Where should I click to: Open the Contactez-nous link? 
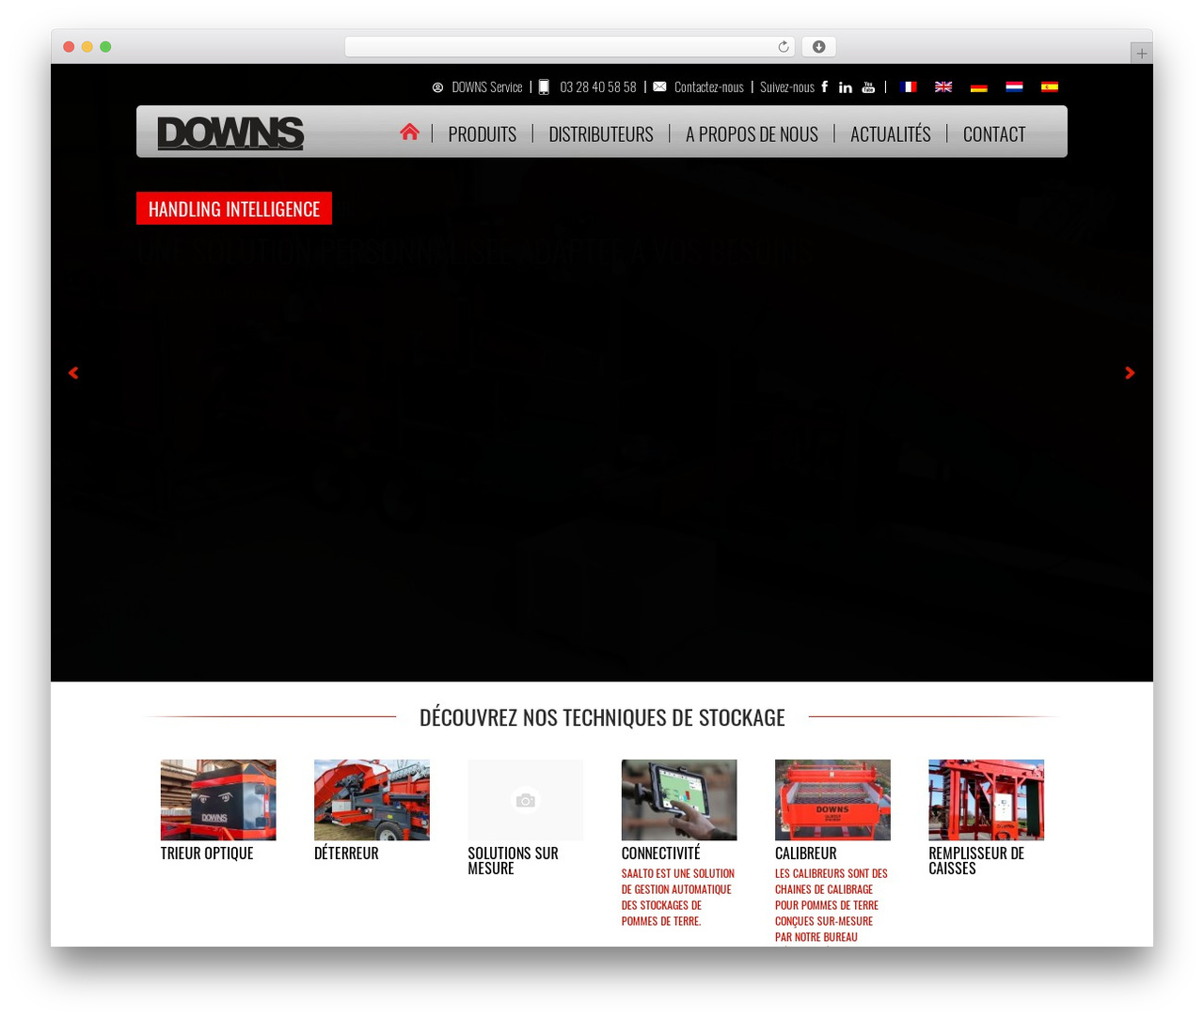click(x=708, y=87)
